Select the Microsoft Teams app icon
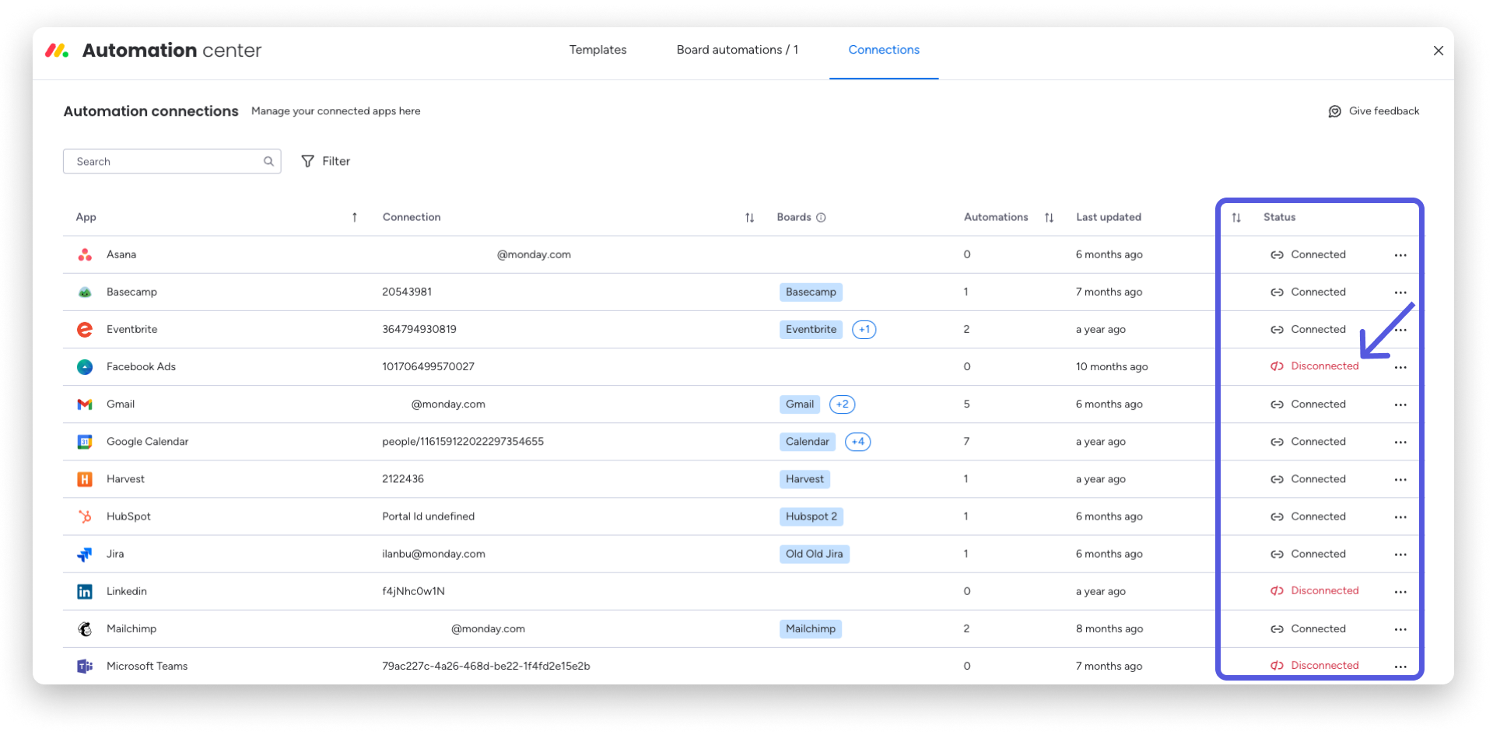The width and height of the screenshot is (1493, 735). point(85,666)
